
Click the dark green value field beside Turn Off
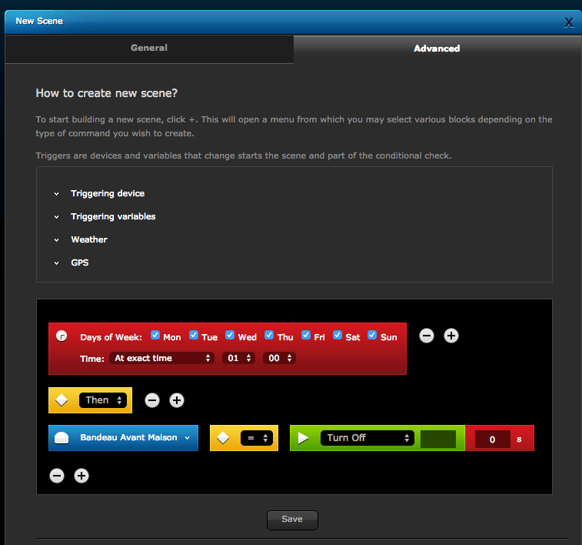tap(438, 440)
